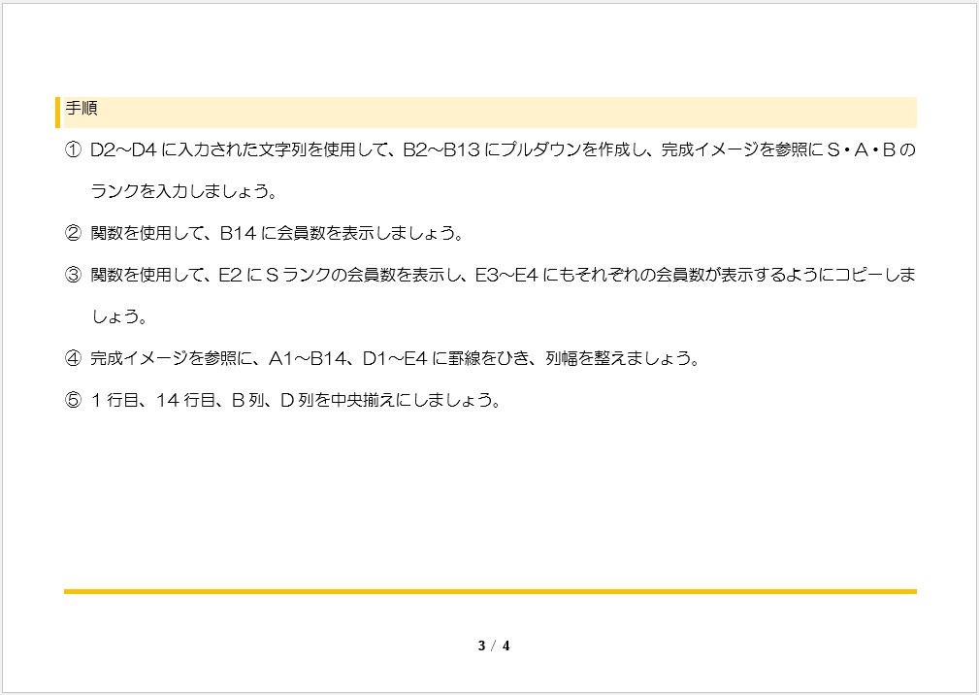979x695 pixels.
Task: Click step ④ about 罫線 and 列幅
Action: pyautogui.click(x=382, y=358)
